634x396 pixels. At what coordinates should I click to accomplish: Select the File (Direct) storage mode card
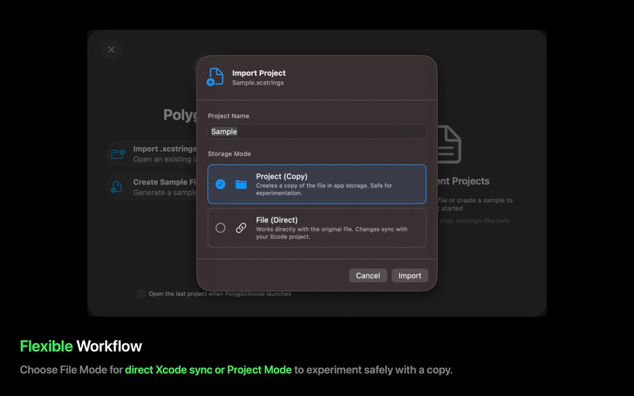[x=316, y=227]
